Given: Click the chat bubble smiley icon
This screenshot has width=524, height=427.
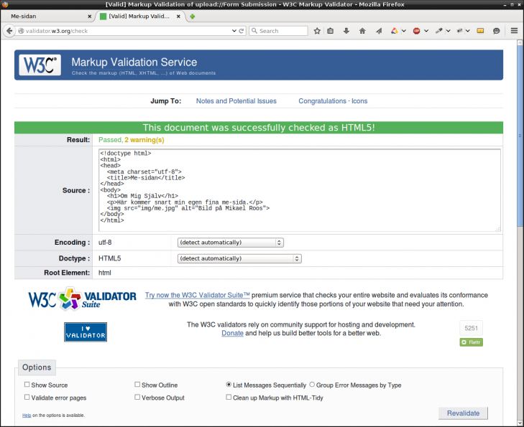Looking at the screenshot, I should coord(496,31).
